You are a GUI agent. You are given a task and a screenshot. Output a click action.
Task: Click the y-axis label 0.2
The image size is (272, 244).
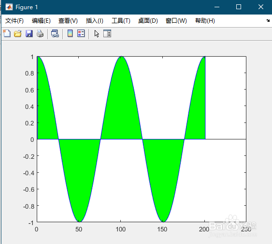click(29, 123)
